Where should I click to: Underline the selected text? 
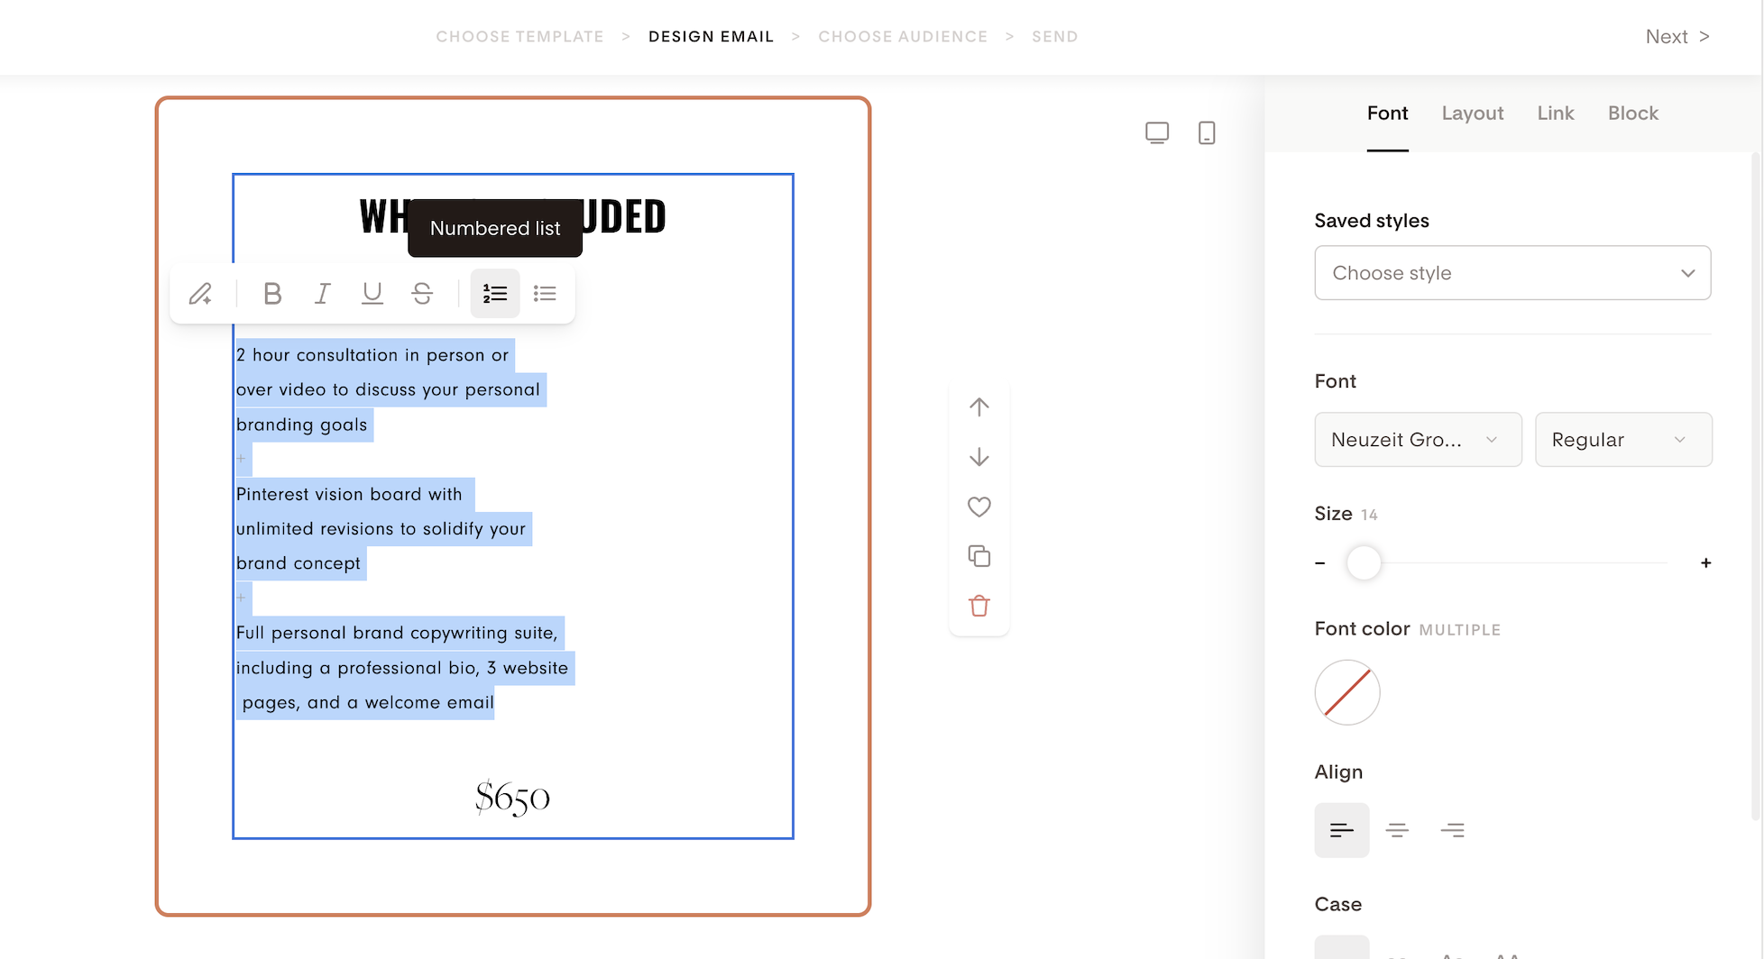coord(372,294)
